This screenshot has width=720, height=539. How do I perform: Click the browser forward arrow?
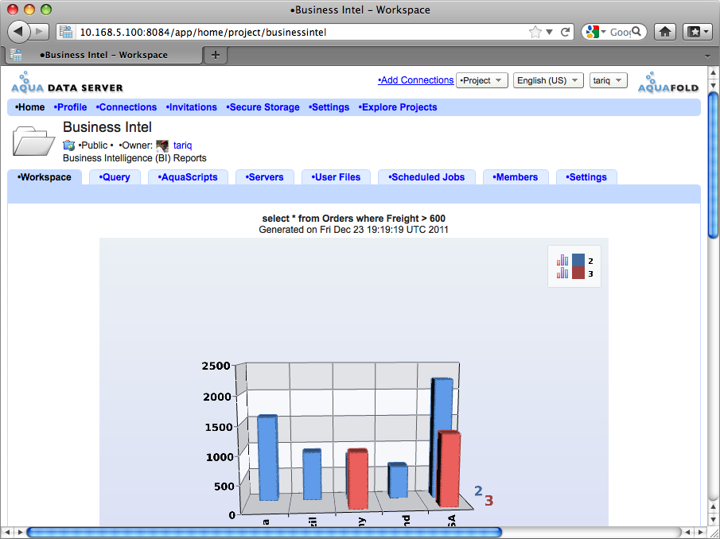[x=40, y=32]
